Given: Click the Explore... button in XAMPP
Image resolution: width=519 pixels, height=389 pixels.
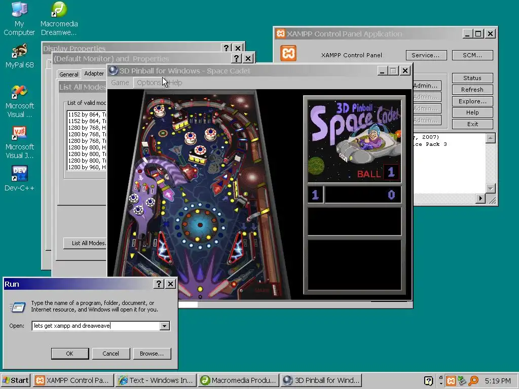Looking at the screenshot, I should (472, 101).
